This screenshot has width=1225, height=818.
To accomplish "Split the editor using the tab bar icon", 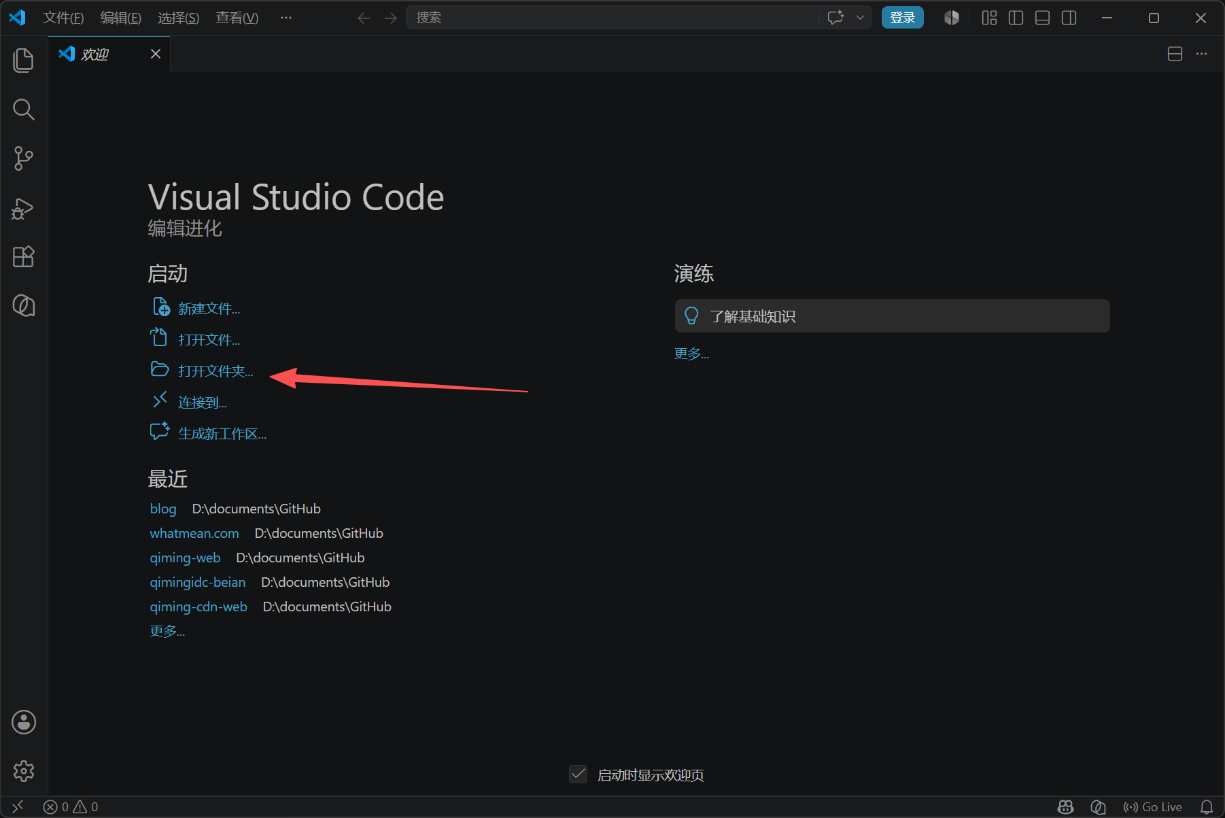I will (1175, 54).
